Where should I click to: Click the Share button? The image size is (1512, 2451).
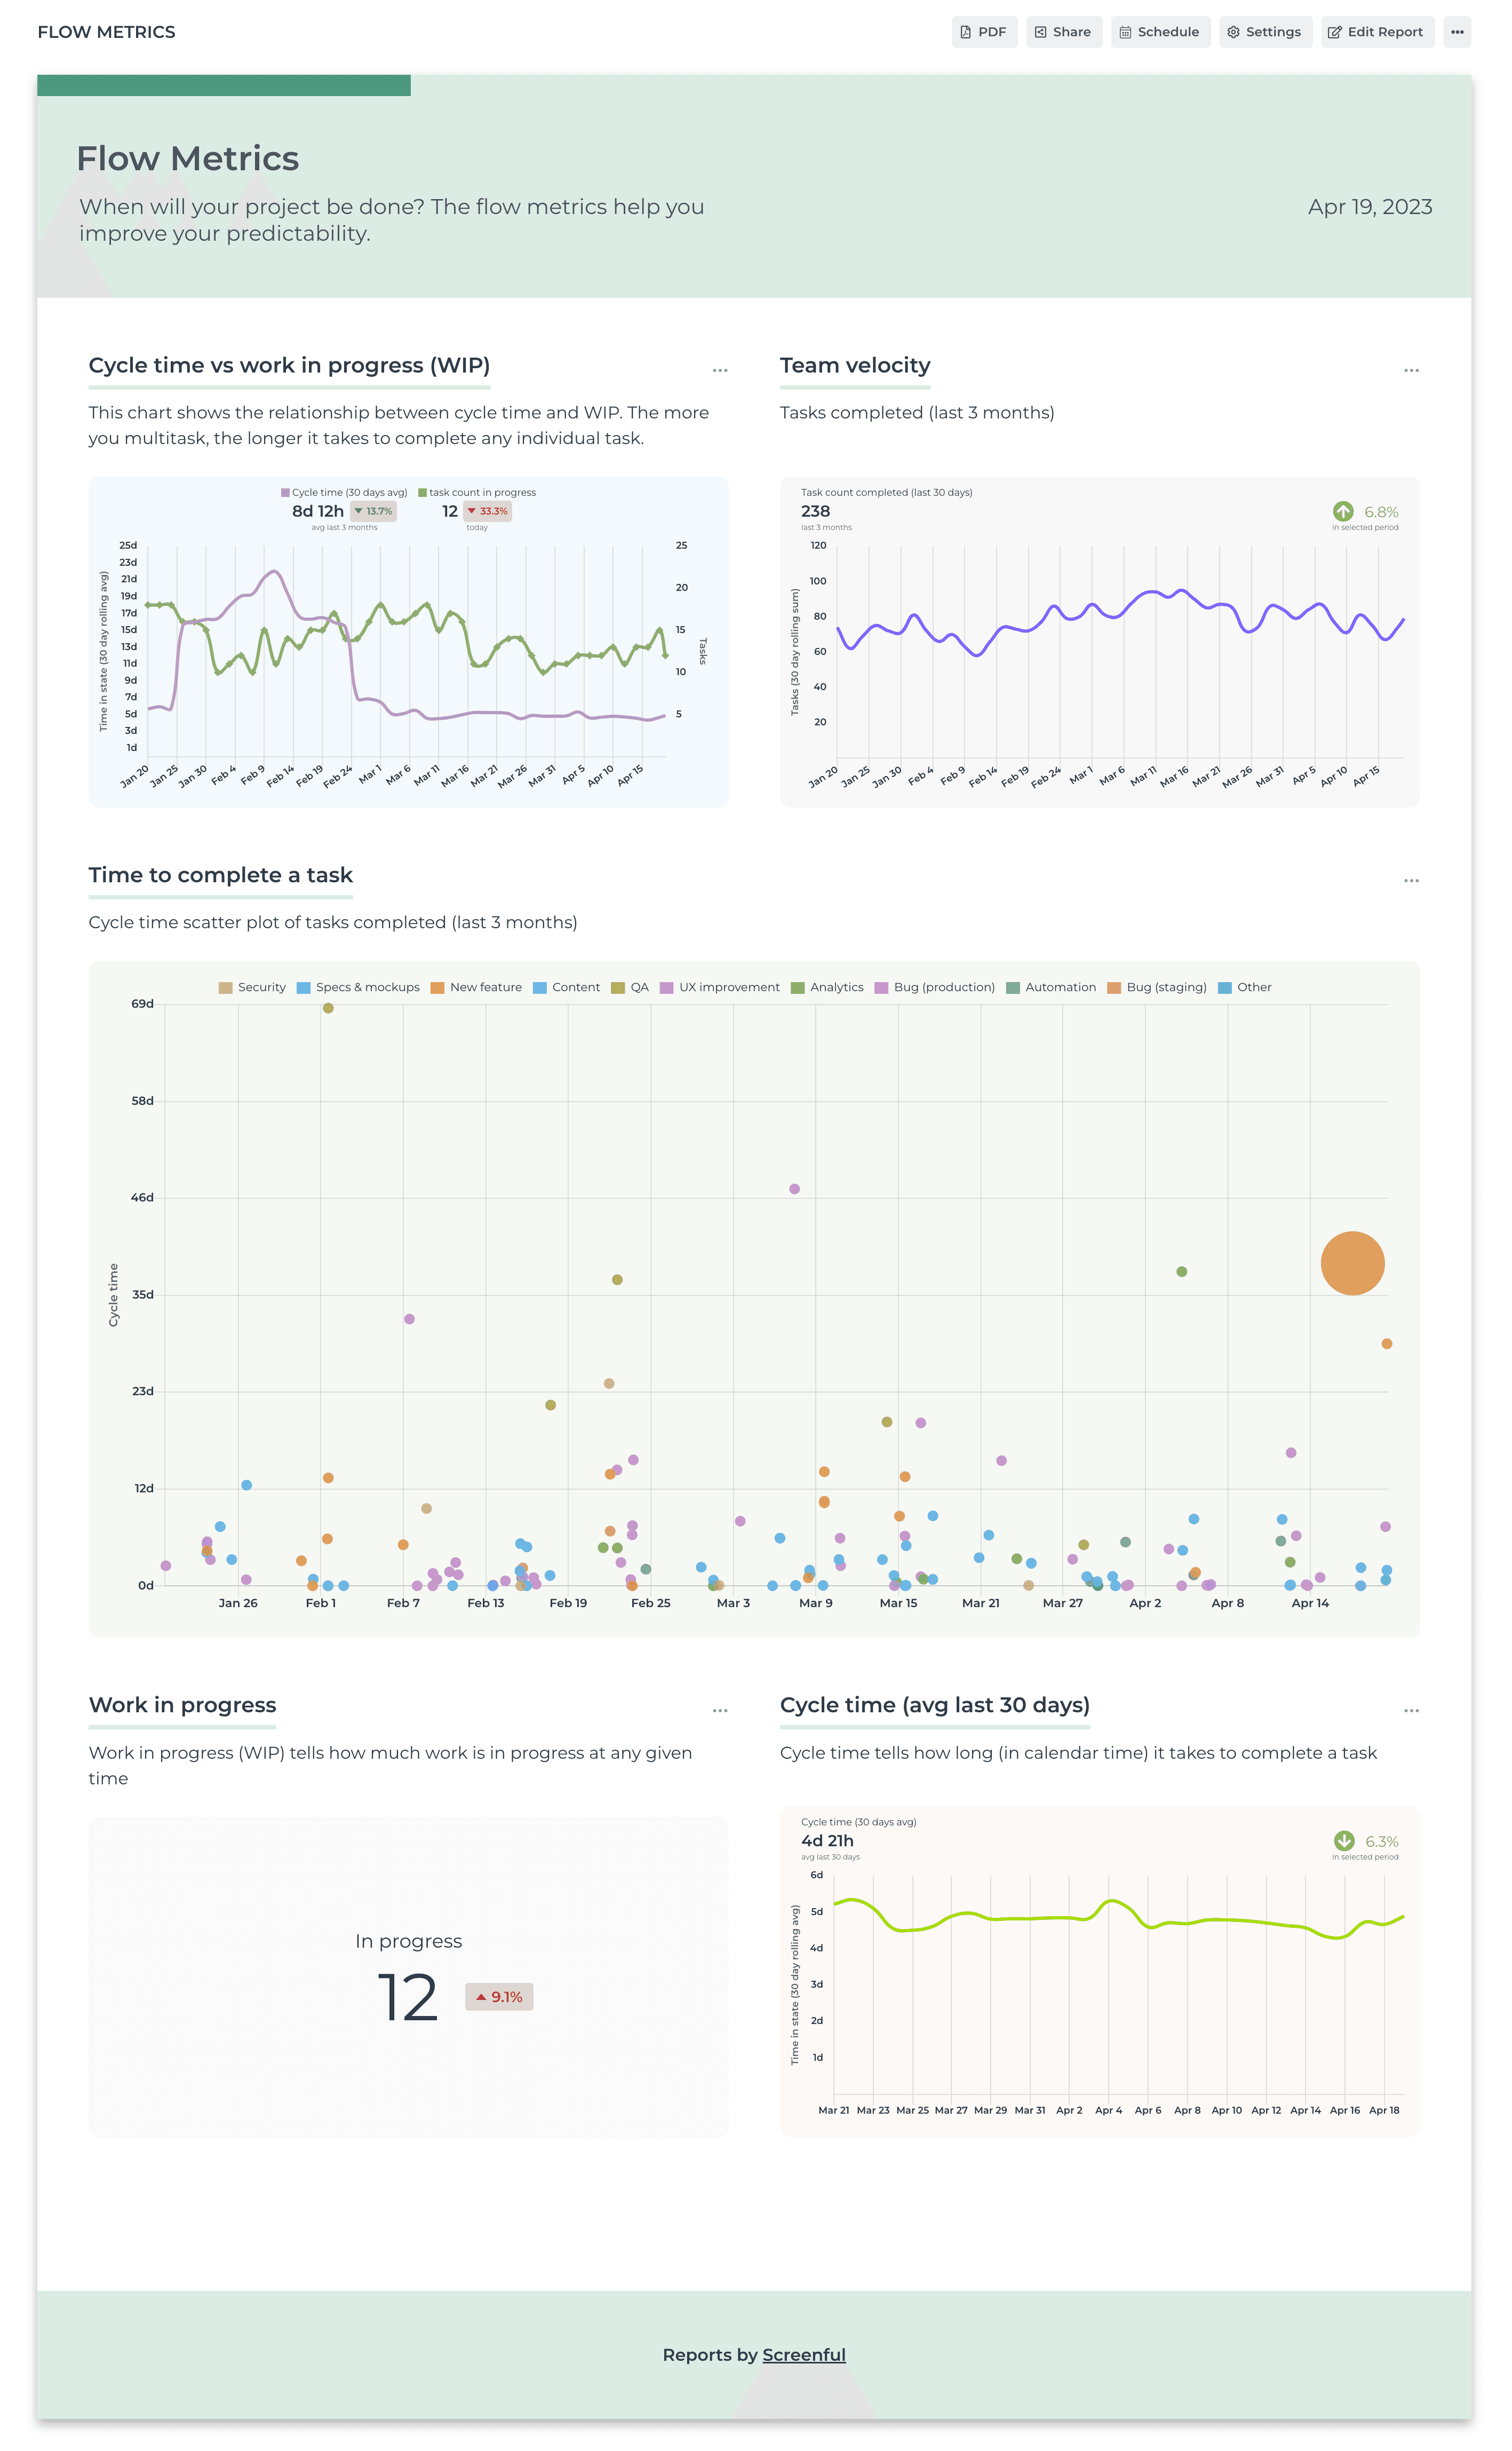pyautogui.click(x=1063, y=32)
